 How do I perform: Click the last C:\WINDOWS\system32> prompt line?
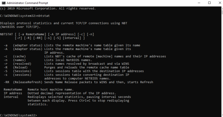(x=19, y=115)
